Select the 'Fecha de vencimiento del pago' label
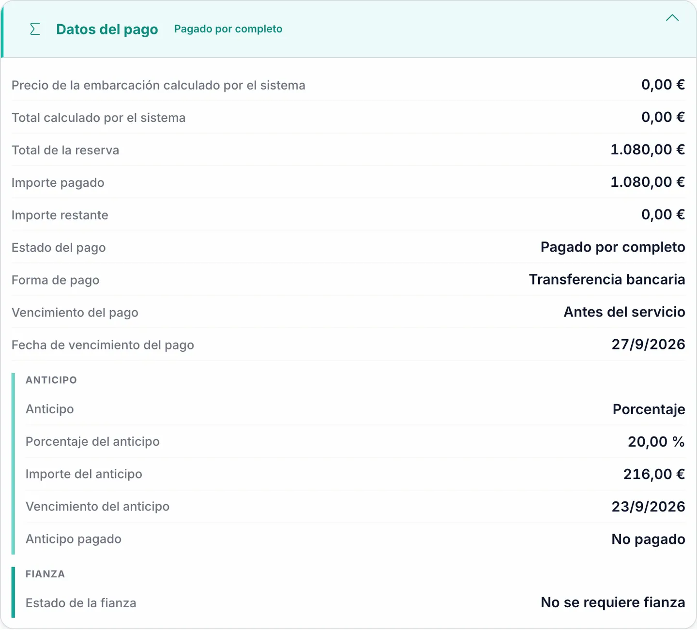This screenshot has width=697, height=630. (103, 345)
